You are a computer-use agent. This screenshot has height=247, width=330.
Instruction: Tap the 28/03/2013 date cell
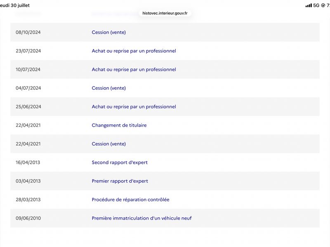click(28, 200)
